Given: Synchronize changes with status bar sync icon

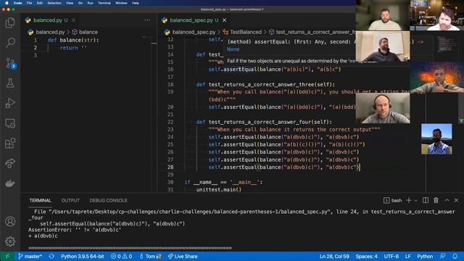Looking at the screenshot, I should tap(51, 256).
